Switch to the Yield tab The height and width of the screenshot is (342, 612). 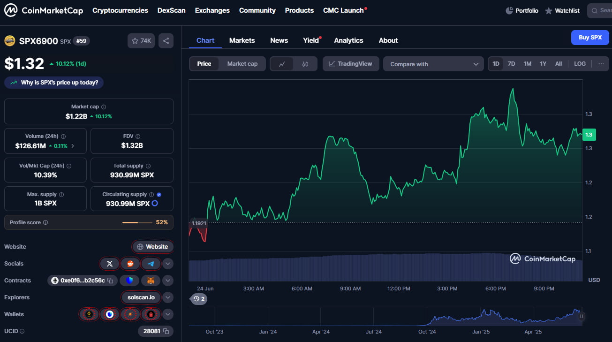[311, 40]
